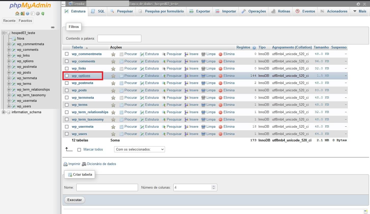
Task: Sort by the Tabela column header
Action: coord(77,47)
